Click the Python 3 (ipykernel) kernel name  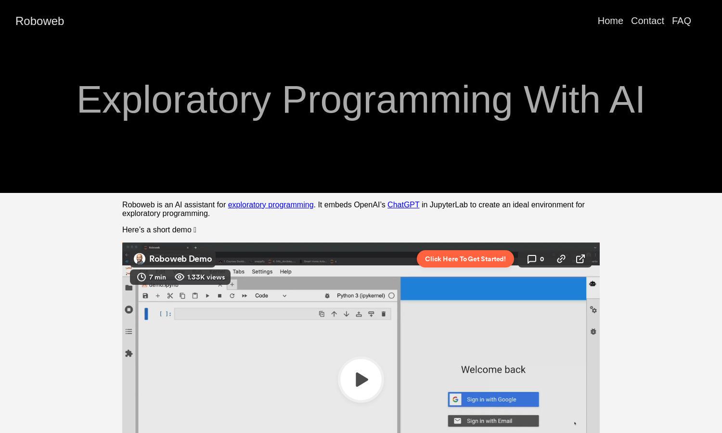tap(361, 296)
